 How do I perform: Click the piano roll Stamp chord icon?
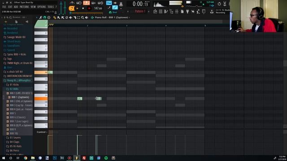[x=49, y=17]
